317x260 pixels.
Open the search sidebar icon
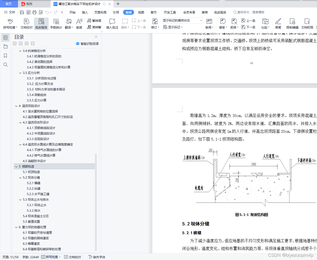(6, 65)
